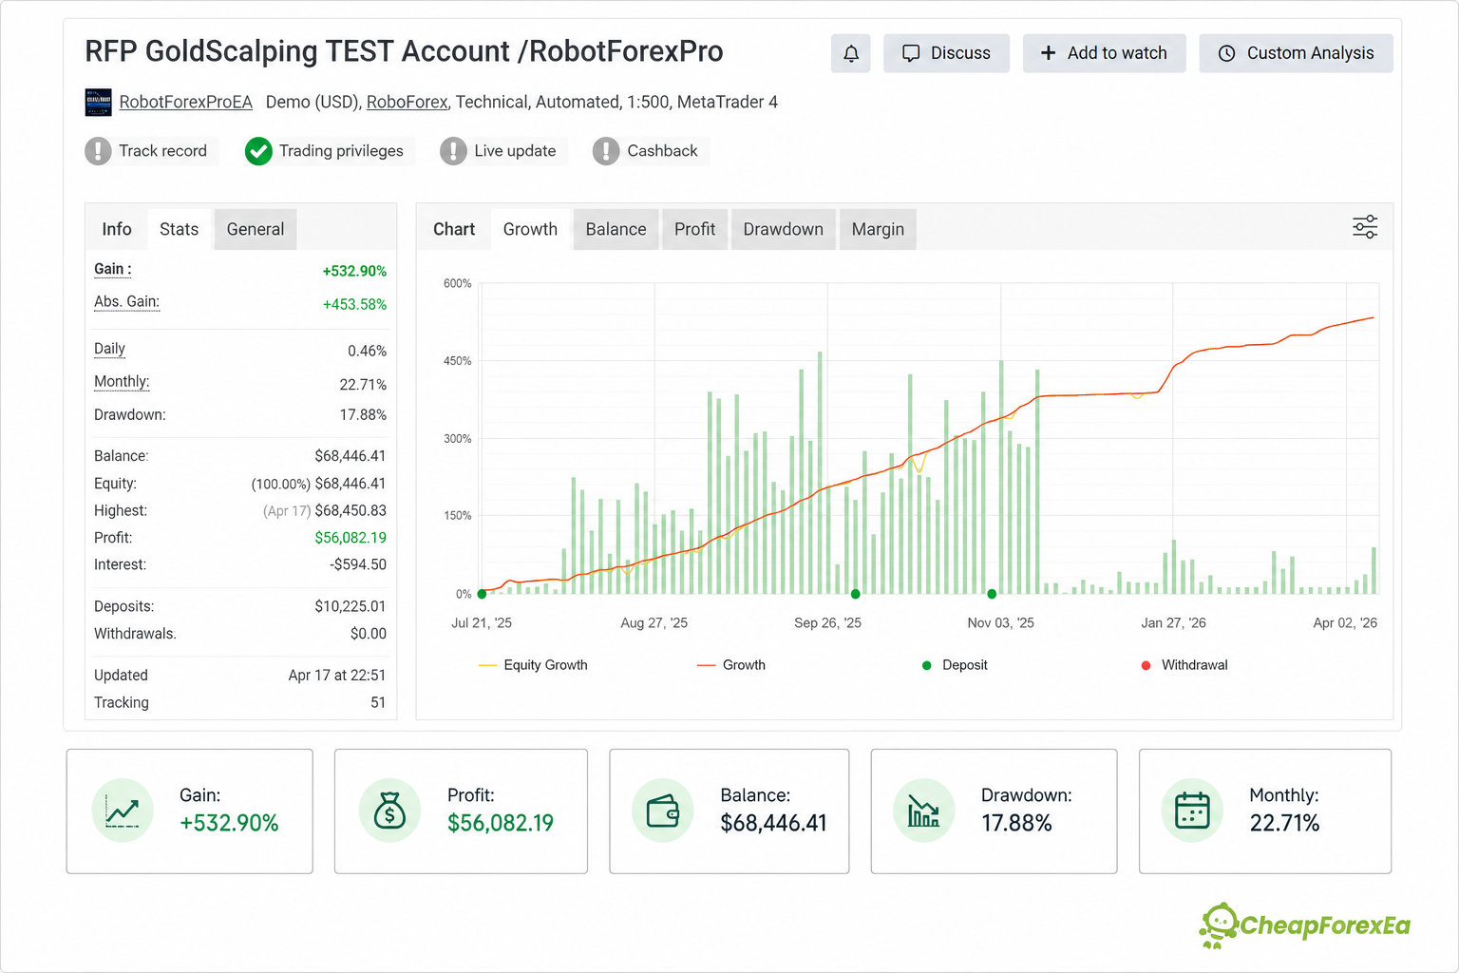The image size is (1459, 973).
Task: Open the RobotForexProEA profile link
Action: [186, 102]
